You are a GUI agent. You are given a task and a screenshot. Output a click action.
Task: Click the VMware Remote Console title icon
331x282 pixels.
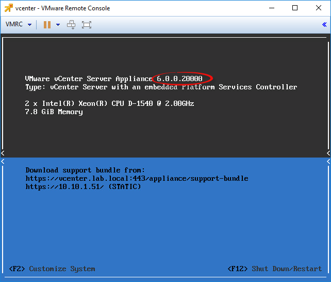pyautogui.click(x=8, y=8)
